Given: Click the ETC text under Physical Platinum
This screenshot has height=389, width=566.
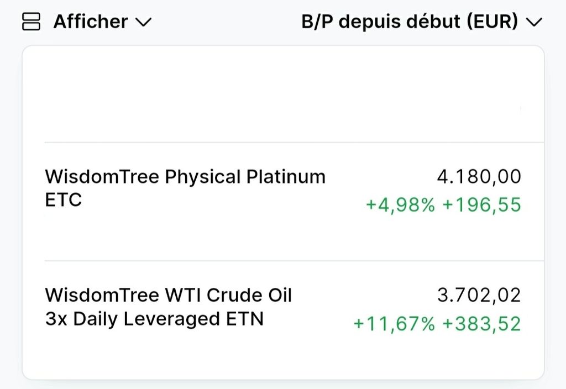Looking at the screenshot, I should point(63,200).
